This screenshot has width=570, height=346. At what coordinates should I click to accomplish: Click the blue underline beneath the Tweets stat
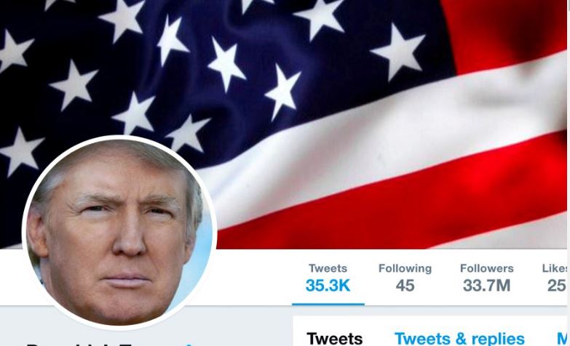(328, 305)
